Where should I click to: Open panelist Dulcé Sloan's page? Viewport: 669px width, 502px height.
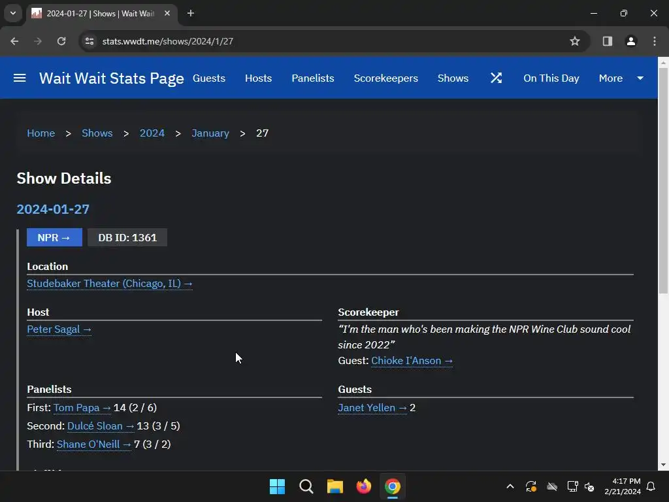tap(101, 426)
